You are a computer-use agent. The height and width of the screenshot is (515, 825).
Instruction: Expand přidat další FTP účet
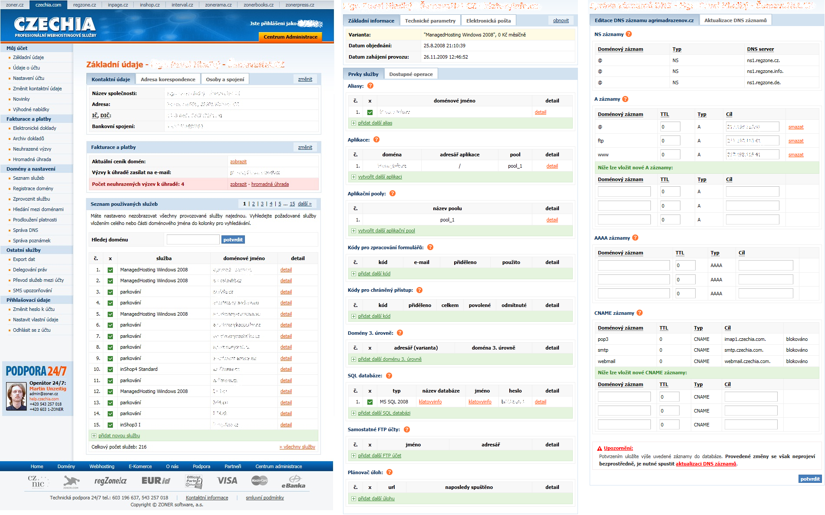379,456
